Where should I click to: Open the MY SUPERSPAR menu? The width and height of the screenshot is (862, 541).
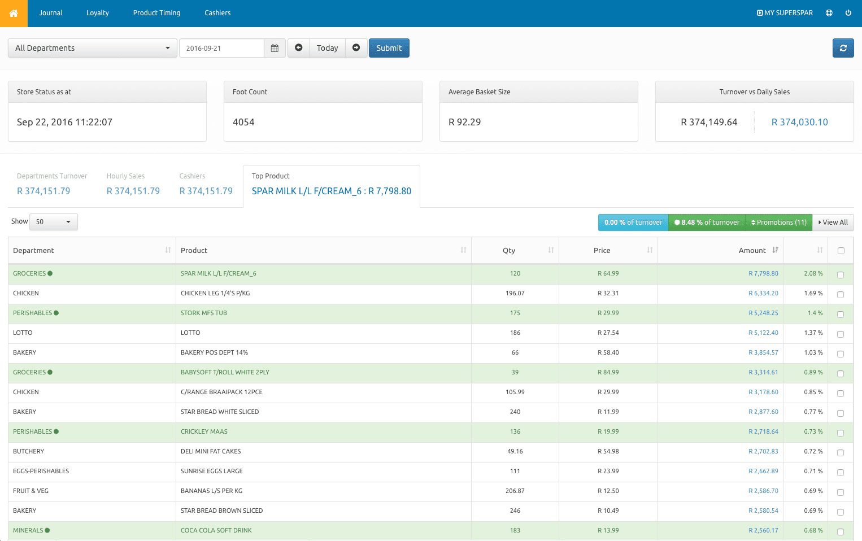coord(785,13)
